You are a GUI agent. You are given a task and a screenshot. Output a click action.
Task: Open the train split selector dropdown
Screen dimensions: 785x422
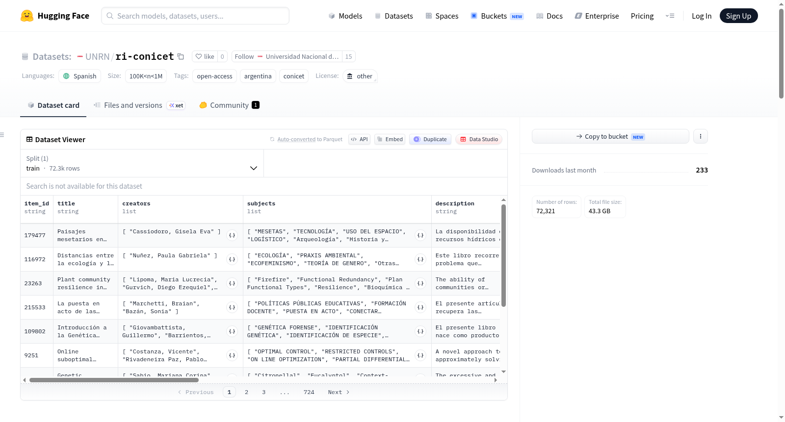[x=142, y=163]
